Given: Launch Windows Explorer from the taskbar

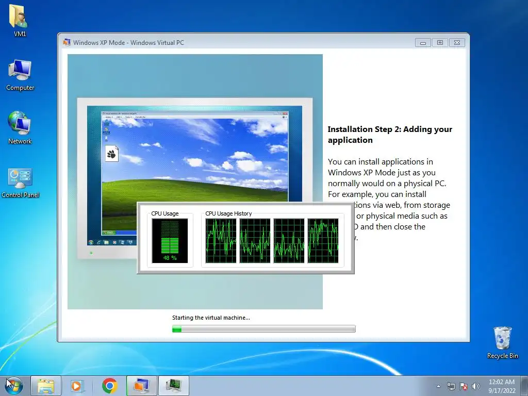Looking at the screenshot, I should 46,386.
